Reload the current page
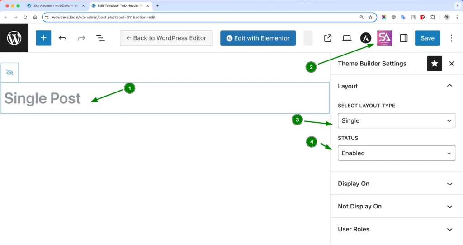 coord(25,18)
